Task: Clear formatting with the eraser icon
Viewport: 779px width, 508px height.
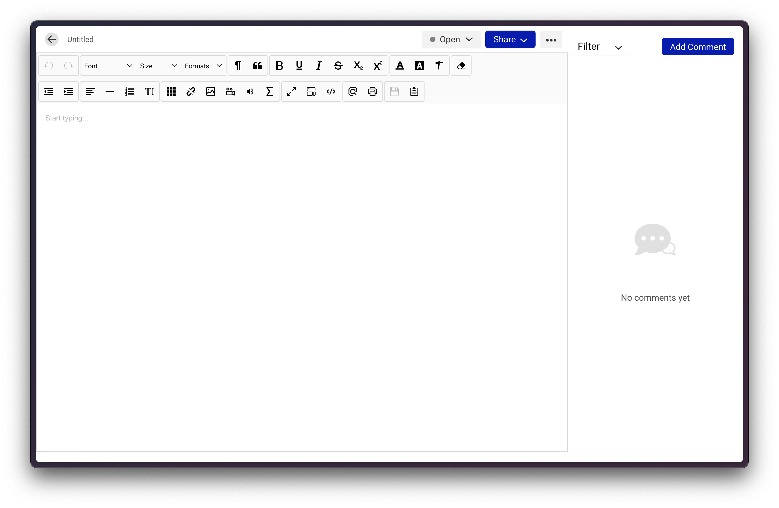Action: pos(461,66)
